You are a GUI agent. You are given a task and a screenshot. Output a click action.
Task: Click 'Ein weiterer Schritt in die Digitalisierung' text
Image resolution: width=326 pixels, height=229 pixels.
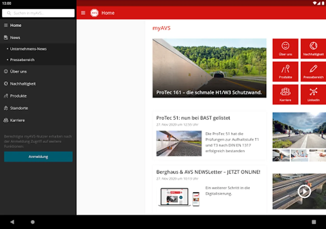pos(228,191)
